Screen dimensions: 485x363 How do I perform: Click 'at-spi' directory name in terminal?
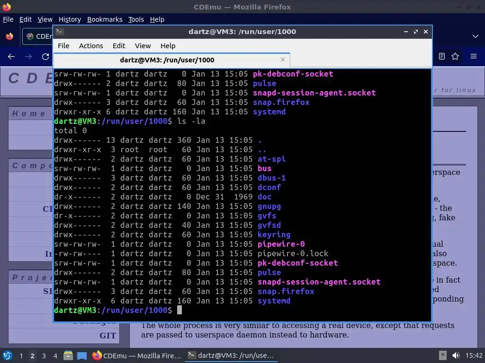pyautogui.click(x=271, y=159)
